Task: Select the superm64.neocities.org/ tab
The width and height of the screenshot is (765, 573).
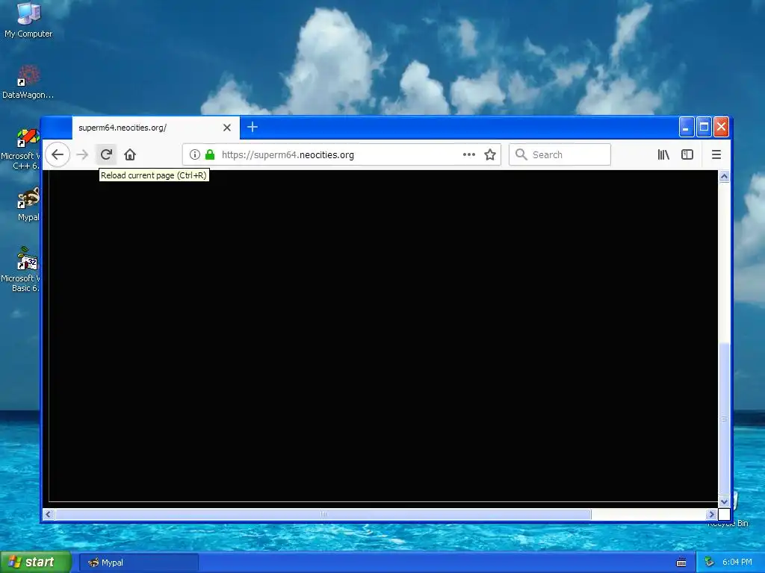Action: (155, 128)
